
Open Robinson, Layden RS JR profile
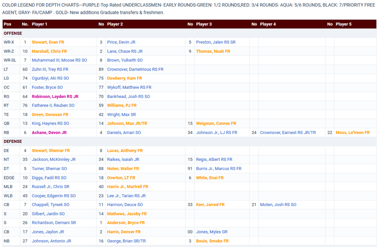pos(55,96)
